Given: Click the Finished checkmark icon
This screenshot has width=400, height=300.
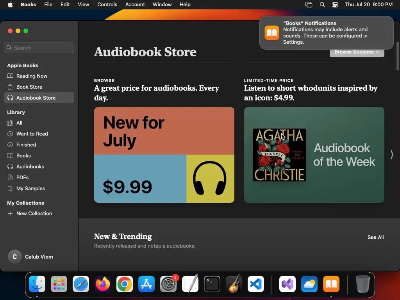Looking at the screenshot, I should (10, 145).
